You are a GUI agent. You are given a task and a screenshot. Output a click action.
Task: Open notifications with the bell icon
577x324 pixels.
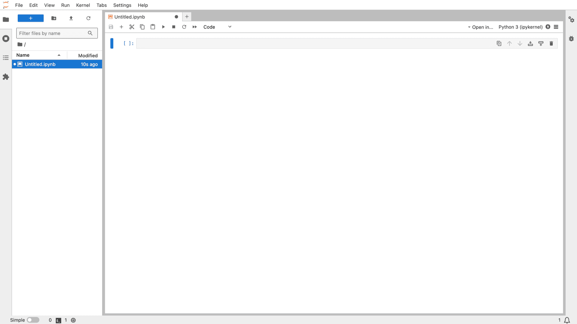click(567, 320)
